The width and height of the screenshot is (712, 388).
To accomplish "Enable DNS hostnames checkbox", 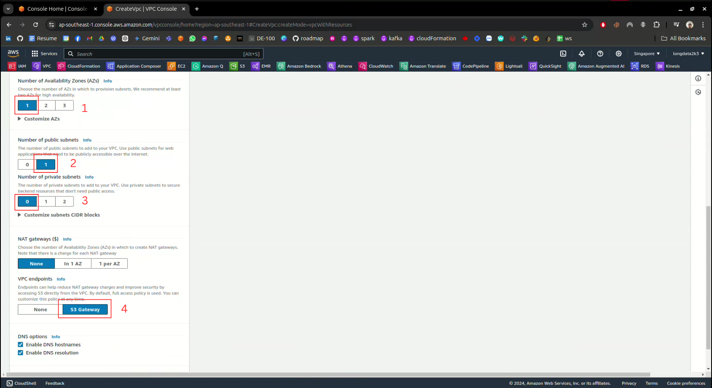I will coord(21,344).
